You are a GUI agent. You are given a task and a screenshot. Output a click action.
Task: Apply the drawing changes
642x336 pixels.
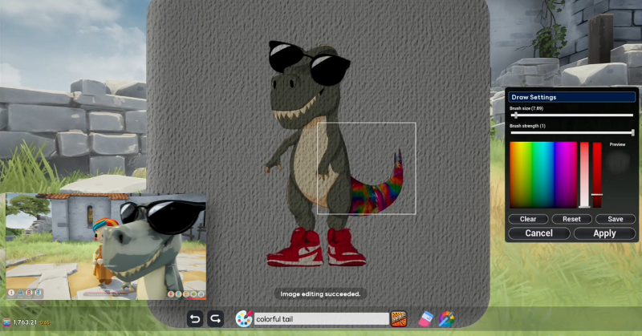[x=604, y=233]
